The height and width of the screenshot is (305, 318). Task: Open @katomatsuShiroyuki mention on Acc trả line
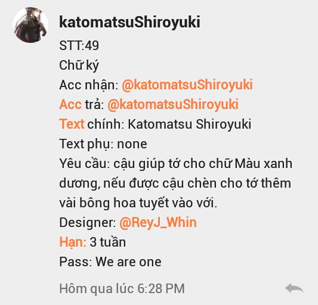coord(173,104)
